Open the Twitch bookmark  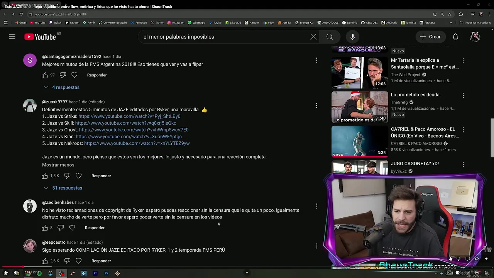coord(55,23)
